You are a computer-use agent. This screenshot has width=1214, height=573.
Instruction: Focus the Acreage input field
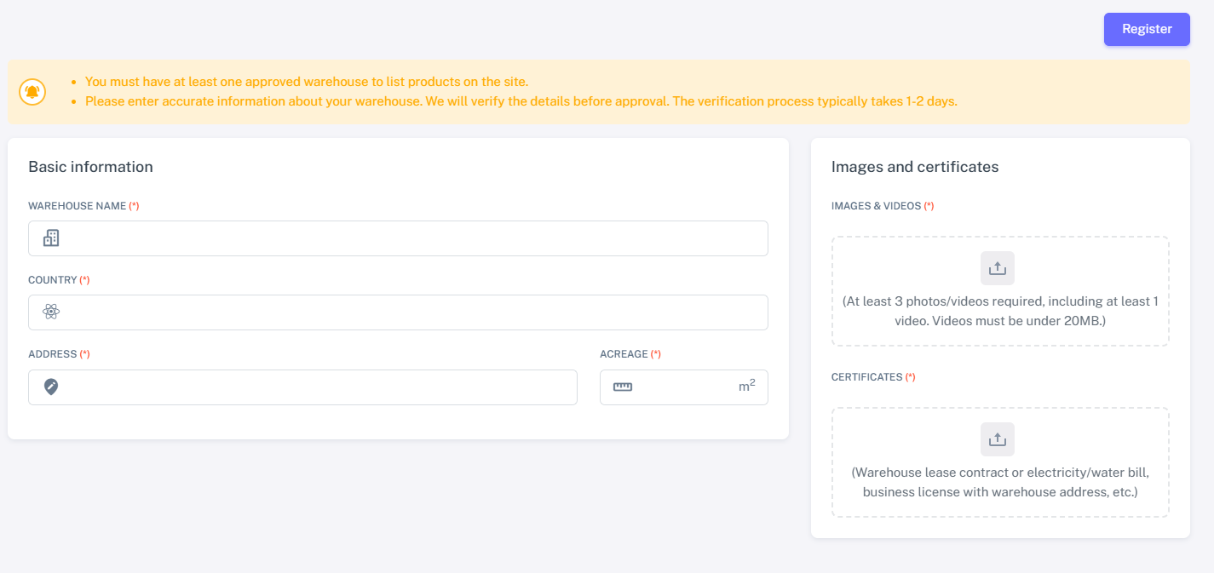(684, 387)
